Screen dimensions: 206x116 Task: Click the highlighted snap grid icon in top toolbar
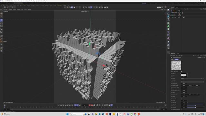pyautogui.click(x=91, y=7)
